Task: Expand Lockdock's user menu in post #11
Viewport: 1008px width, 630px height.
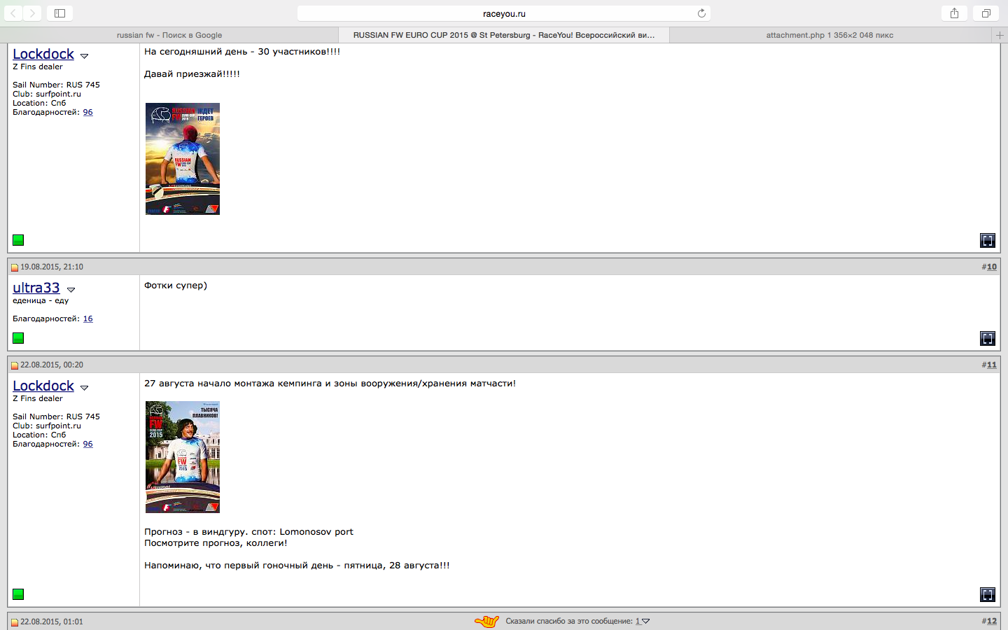Action: (84, 388)
